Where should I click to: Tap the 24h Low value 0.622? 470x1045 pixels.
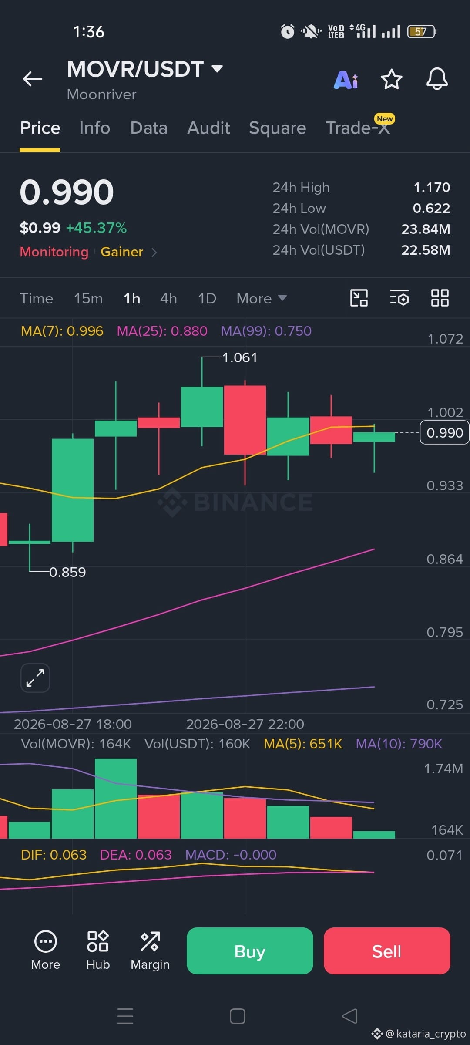click(431, 209)
